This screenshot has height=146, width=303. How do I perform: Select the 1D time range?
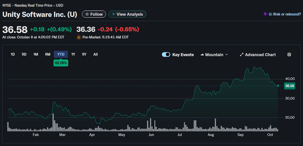(13, 54)
